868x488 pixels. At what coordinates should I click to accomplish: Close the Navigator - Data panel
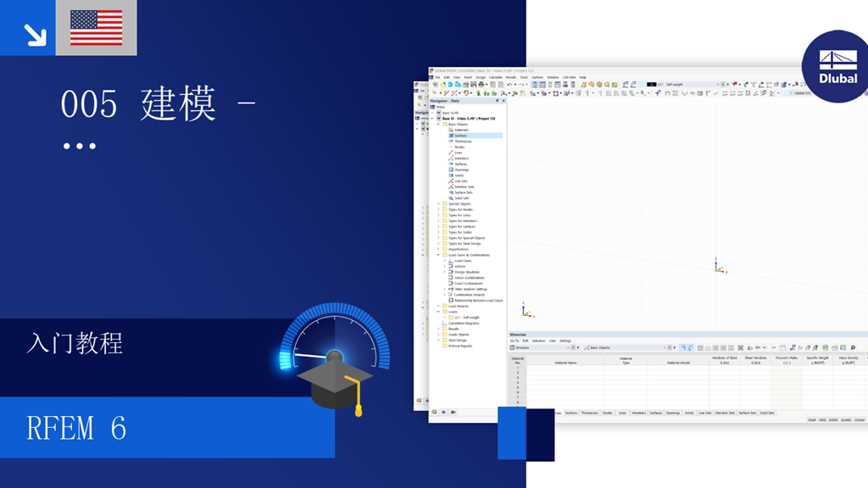[x=504, y=101]
